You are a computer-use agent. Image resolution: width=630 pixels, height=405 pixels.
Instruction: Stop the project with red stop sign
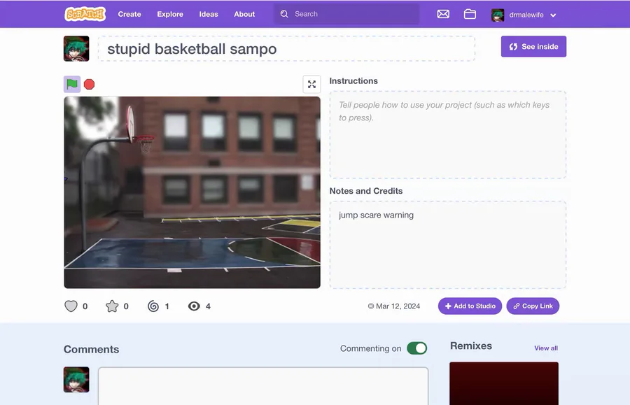coord(89,85)
